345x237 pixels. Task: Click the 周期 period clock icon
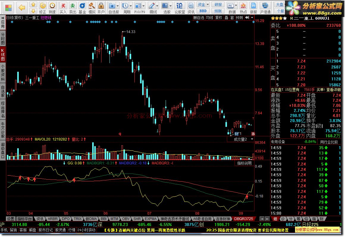(125, 5)
